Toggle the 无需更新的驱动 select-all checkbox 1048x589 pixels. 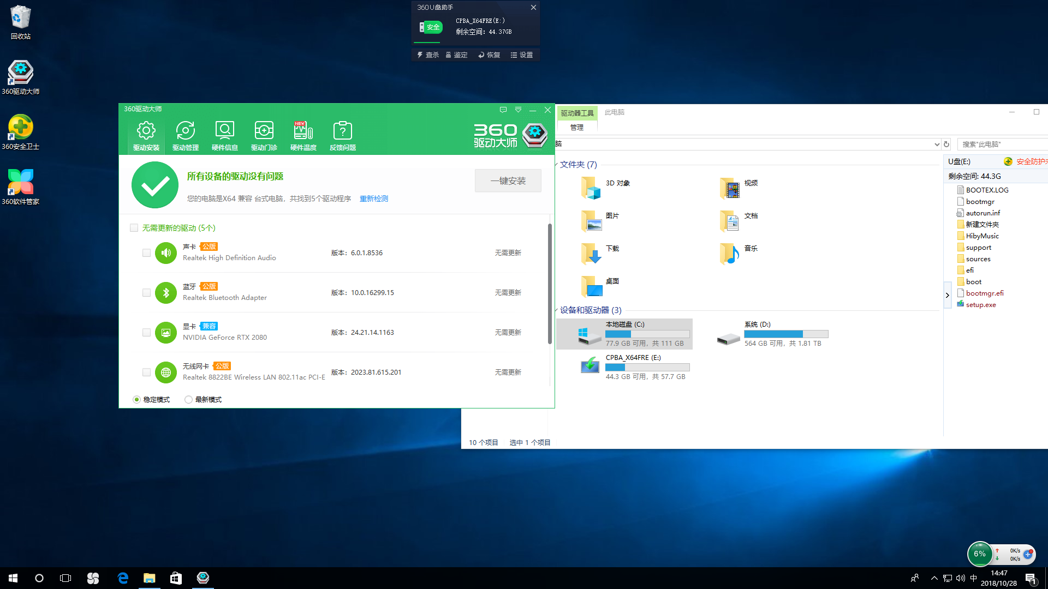[x=134, y=228]
